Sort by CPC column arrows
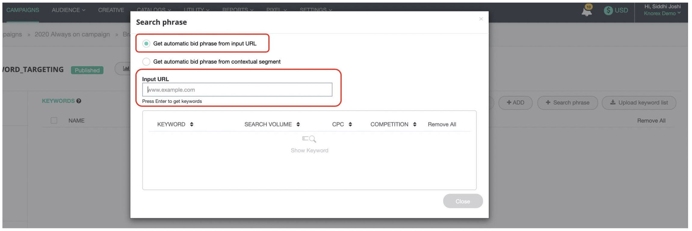Image resolution: width=692 pixels, height=231 pixels. 350,124
